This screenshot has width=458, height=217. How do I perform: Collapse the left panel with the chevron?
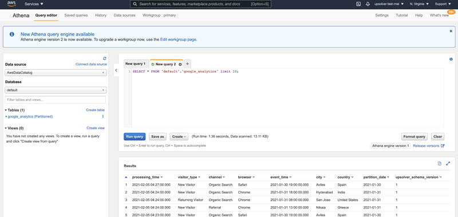pyautogui.click(x=116, y=70)
